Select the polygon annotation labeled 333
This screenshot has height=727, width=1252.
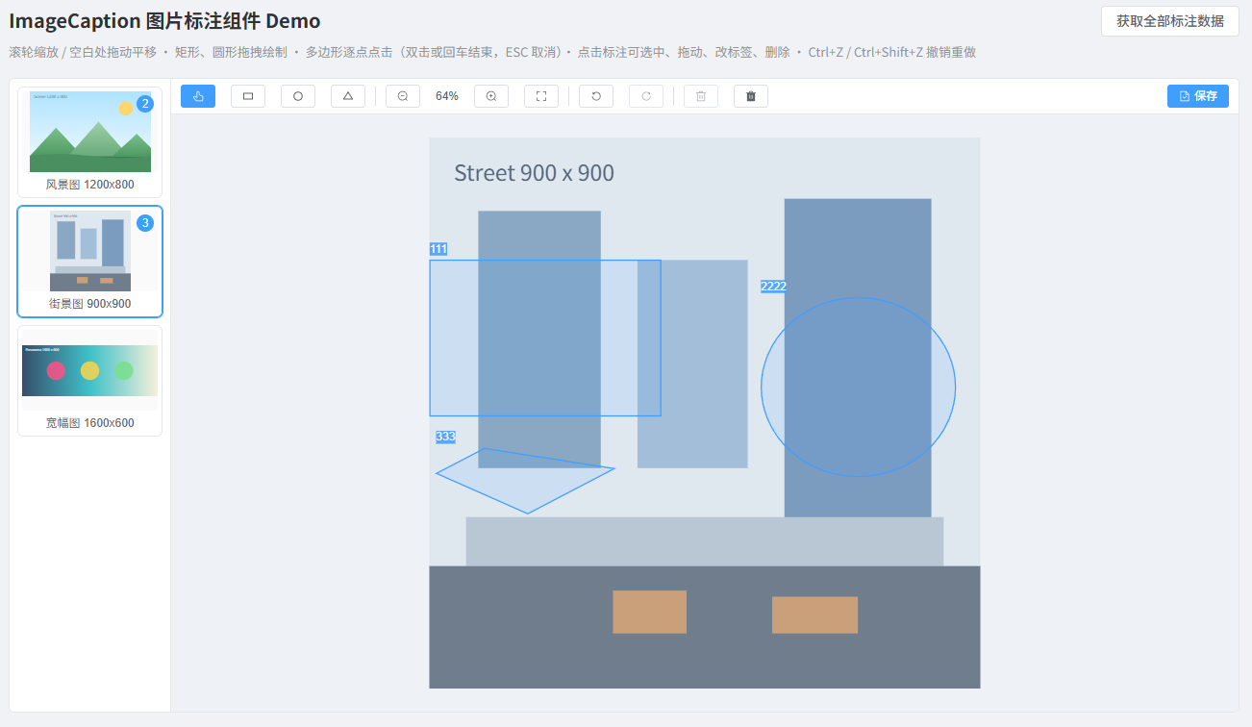tap(525, 481)
